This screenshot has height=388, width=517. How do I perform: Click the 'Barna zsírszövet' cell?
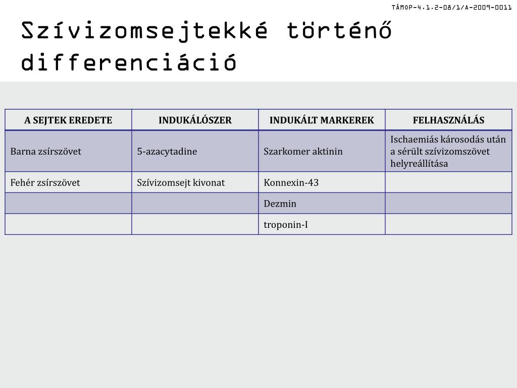(68, 151)
